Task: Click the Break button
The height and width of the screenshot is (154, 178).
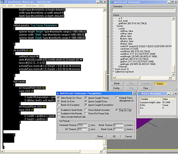Action: pos(117,84)
